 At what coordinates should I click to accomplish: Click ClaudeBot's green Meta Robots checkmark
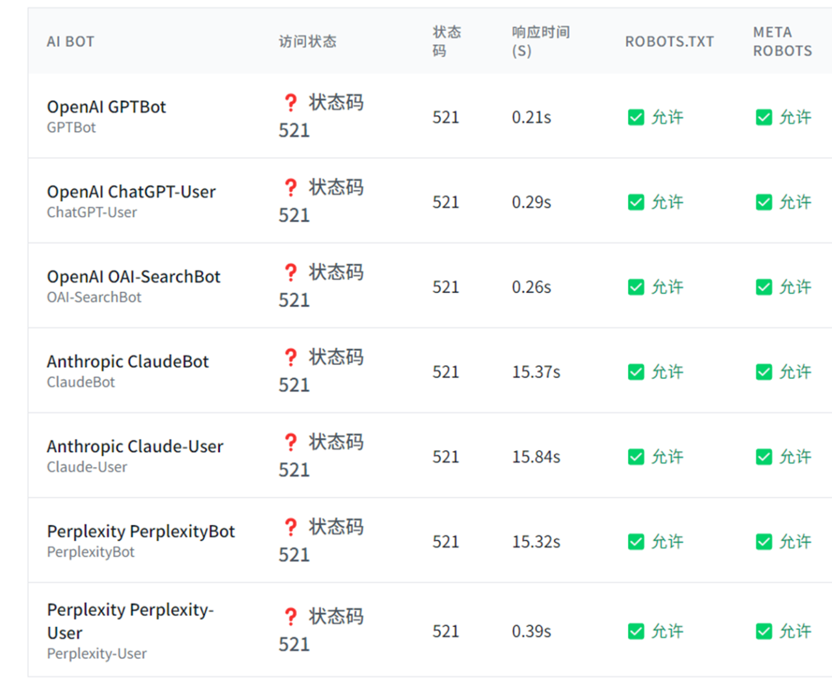pos(764,372)
